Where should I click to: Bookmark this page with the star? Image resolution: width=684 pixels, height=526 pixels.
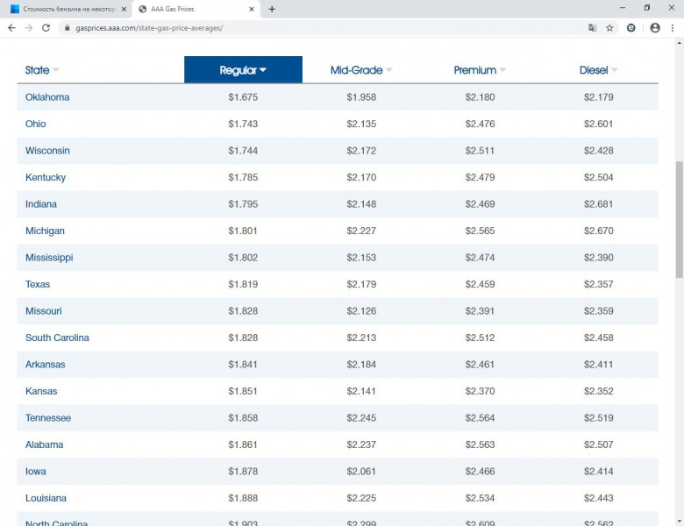(609, 28)
